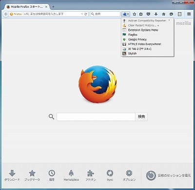195x190 pixels.
Task: Restore previous session button at bottom right
Action: (168, 175)
